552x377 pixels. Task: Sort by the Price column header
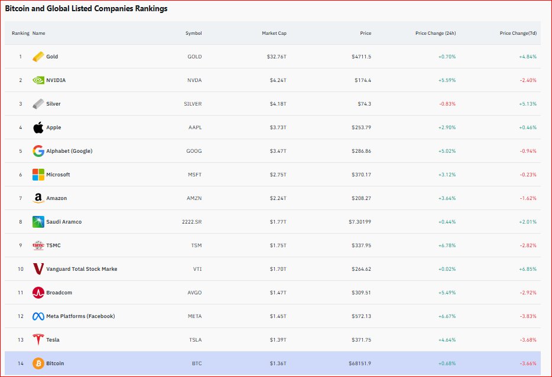tap(365, 33)
